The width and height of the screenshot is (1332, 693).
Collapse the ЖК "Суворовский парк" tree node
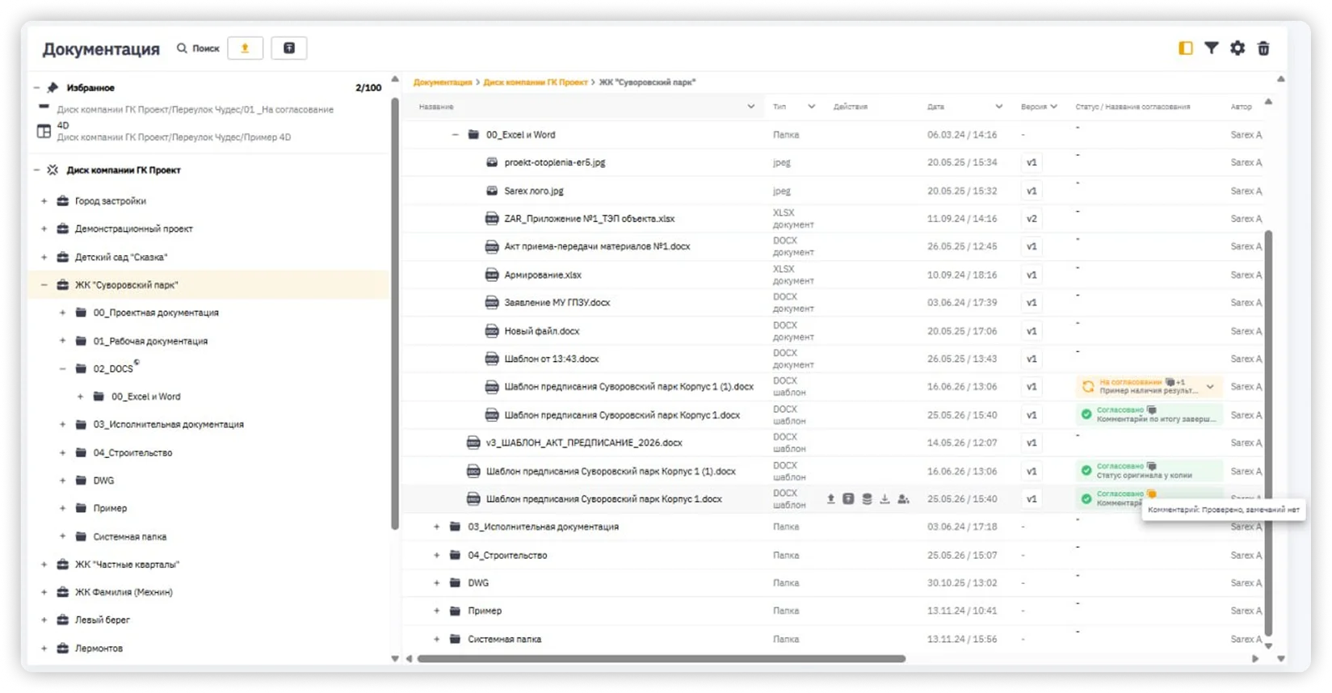pyautogui.click(x=44, y=285)
